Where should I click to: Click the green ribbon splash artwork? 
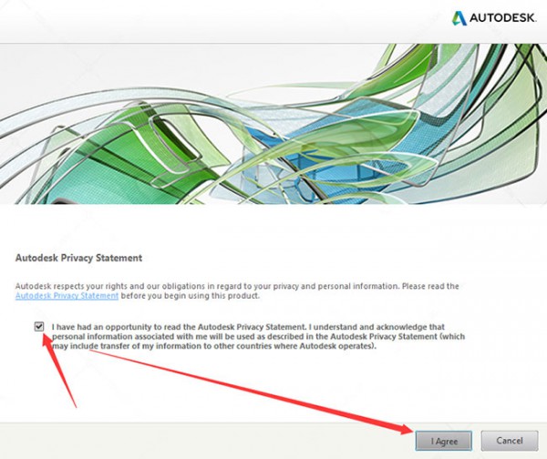pos(273,124)
